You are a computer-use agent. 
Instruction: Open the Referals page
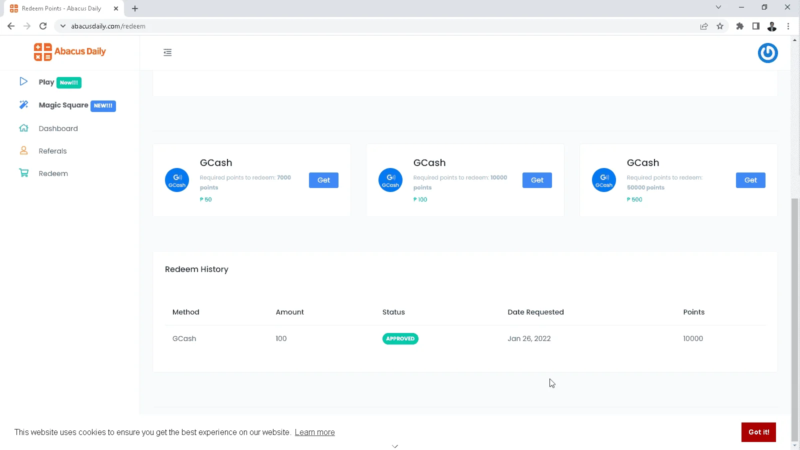pyautogui.click(x=52, y=151)
